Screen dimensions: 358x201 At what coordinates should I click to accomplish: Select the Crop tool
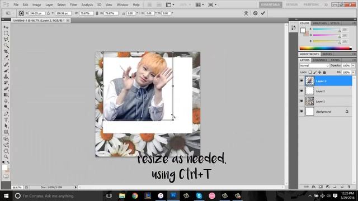click(6, 51)
